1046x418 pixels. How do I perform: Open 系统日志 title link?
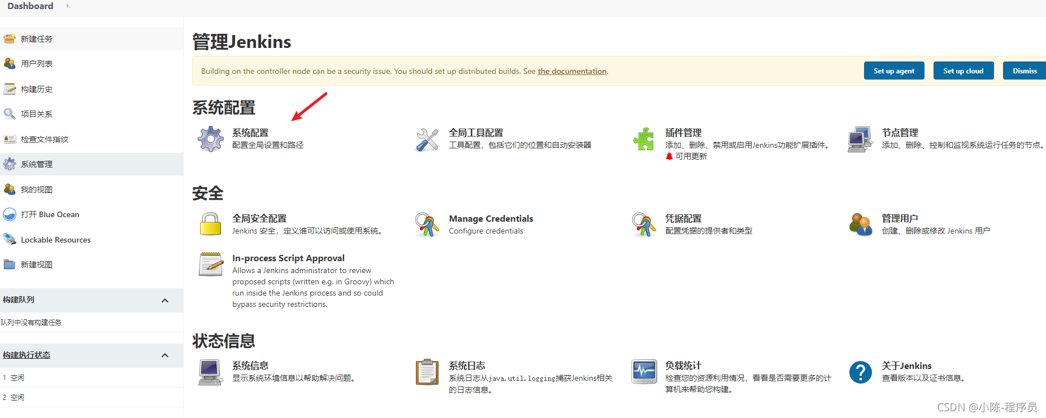tap(467, 366)
